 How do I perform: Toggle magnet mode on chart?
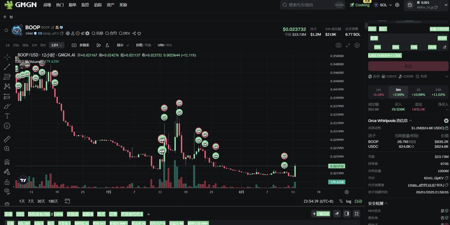pyautogui.click(x=7, y=162)
